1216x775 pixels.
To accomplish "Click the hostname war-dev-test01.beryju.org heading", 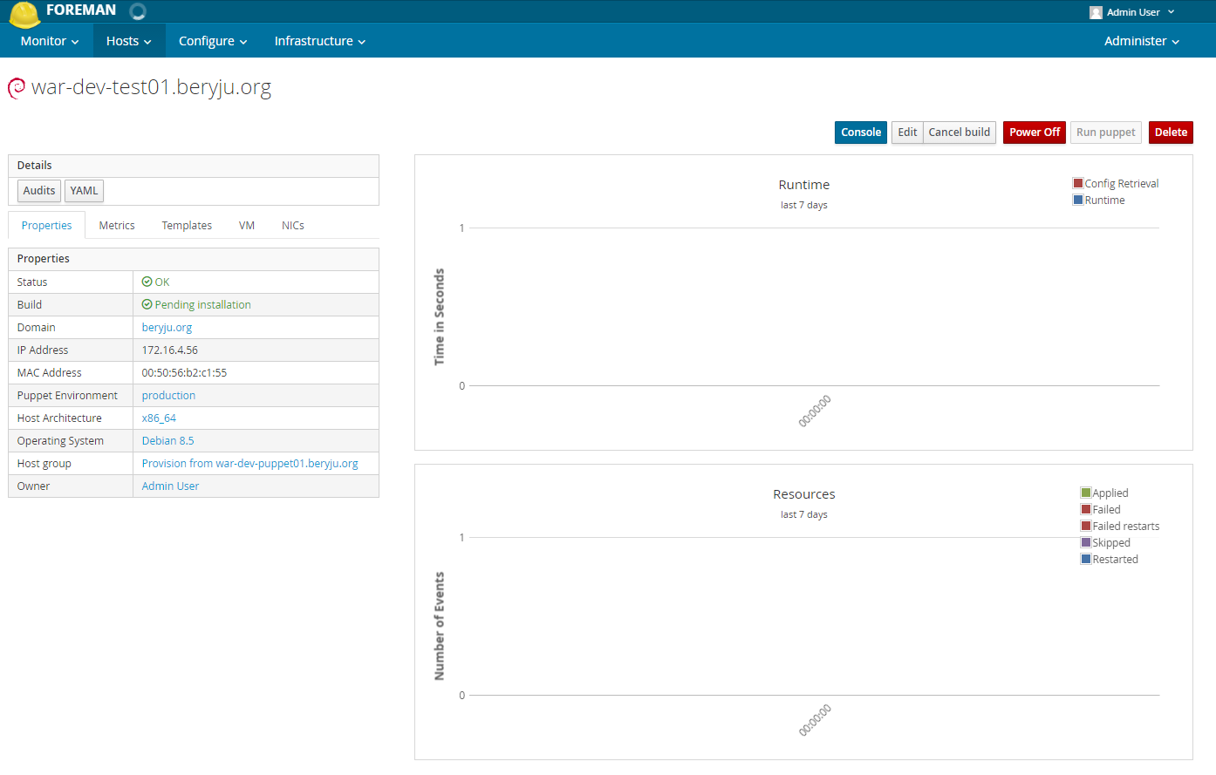I will [x=151, y=87].
